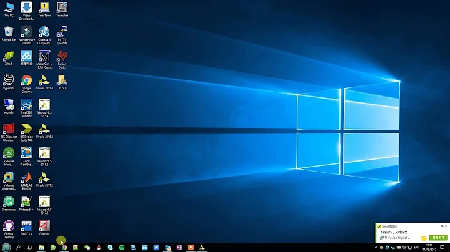The image size is (450, 252).
Task: Open Skype from the taskbar
Action: pyautogui.click(x=110, y=248)
